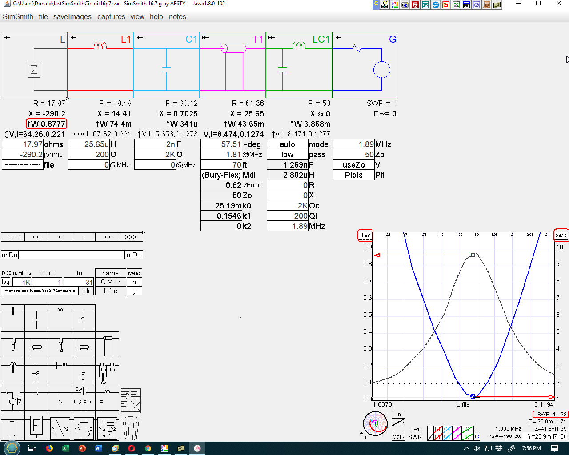Choose the transformer Cw/Ll/Lr component icon
The width and height of the screenshot is (569, 455).
tap(83, 399)
